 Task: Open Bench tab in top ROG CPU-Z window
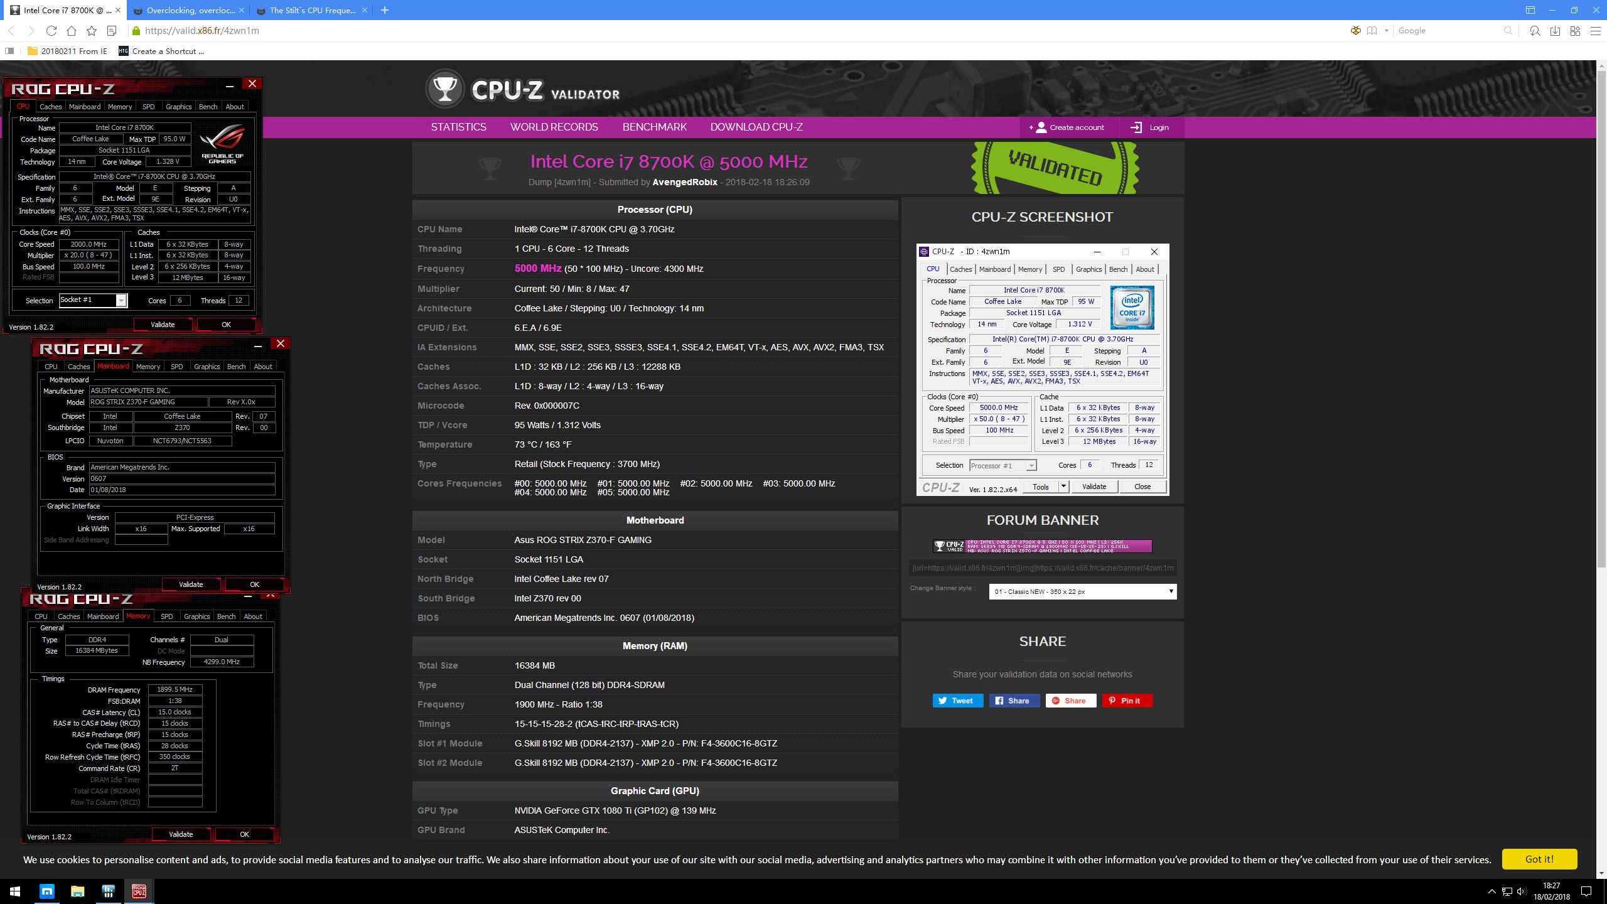pyautogui.click(x=208, y=107)
